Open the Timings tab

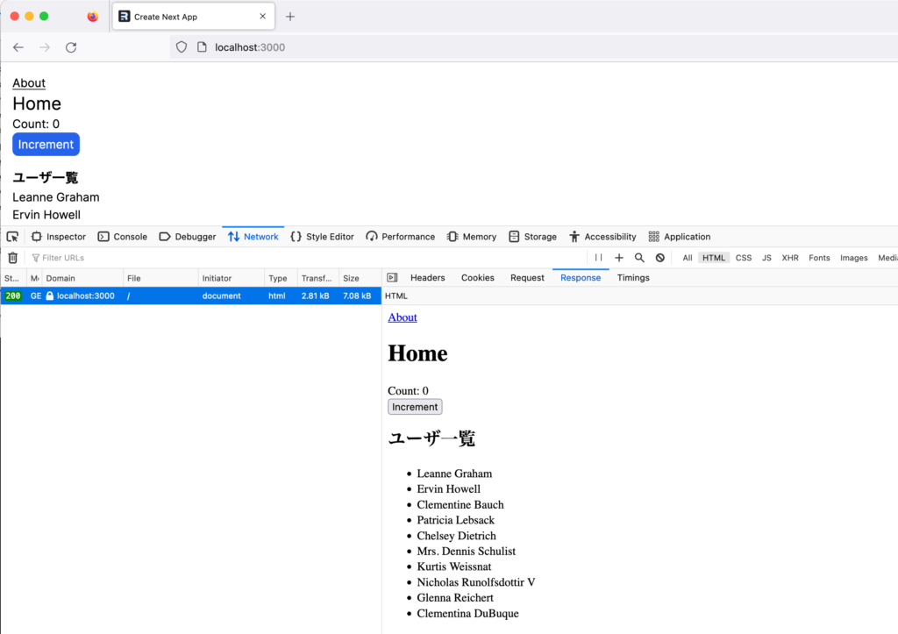pos(633,278)
